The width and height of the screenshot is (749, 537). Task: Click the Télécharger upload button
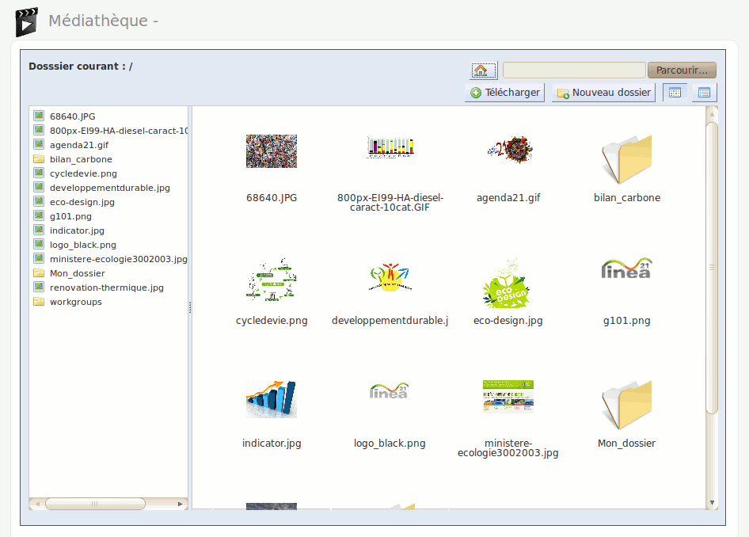point(505,92)
